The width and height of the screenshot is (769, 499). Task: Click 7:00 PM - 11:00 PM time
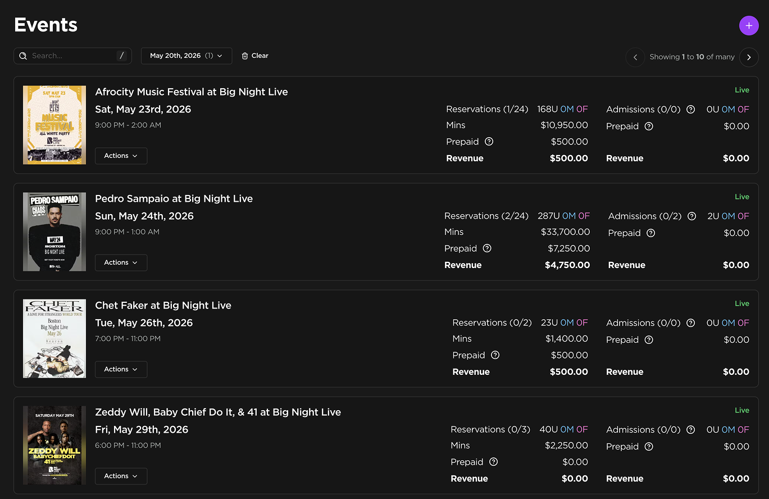click(128, 338)
